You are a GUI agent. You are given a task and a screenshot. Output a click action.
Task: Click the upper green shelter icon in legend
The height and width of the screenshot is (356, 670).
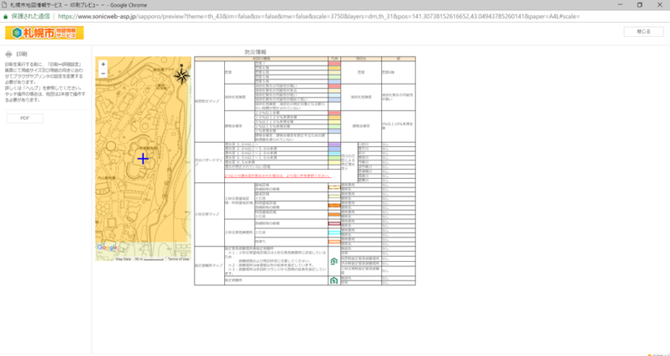333,261
